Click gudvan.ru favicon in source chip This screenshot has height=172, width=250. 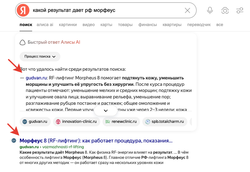[x=25, y=122]
